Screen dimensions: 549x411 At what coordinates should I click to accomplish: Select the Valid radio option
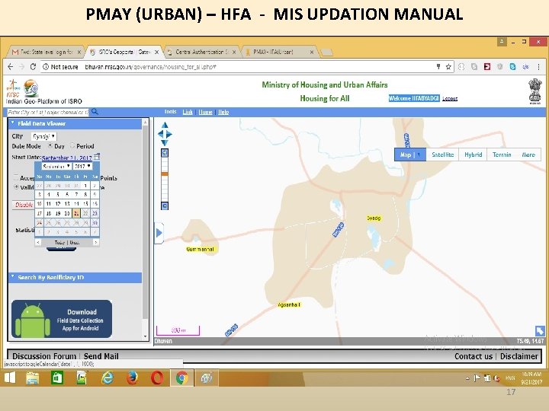16,186
